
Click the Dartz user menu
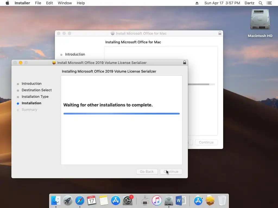(249, 3)
